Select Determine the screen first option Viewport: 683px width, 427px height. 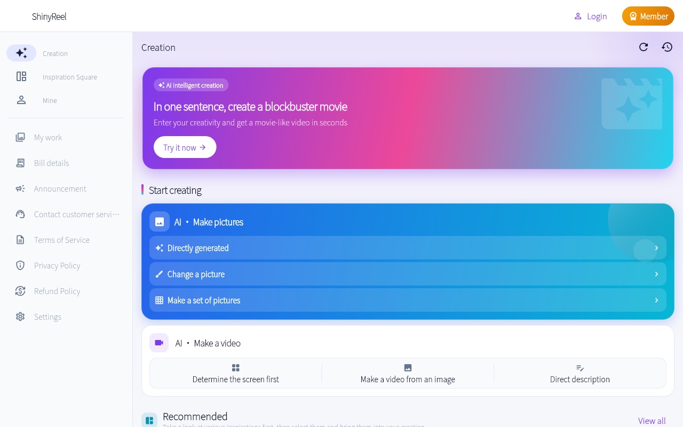(236, 374)
